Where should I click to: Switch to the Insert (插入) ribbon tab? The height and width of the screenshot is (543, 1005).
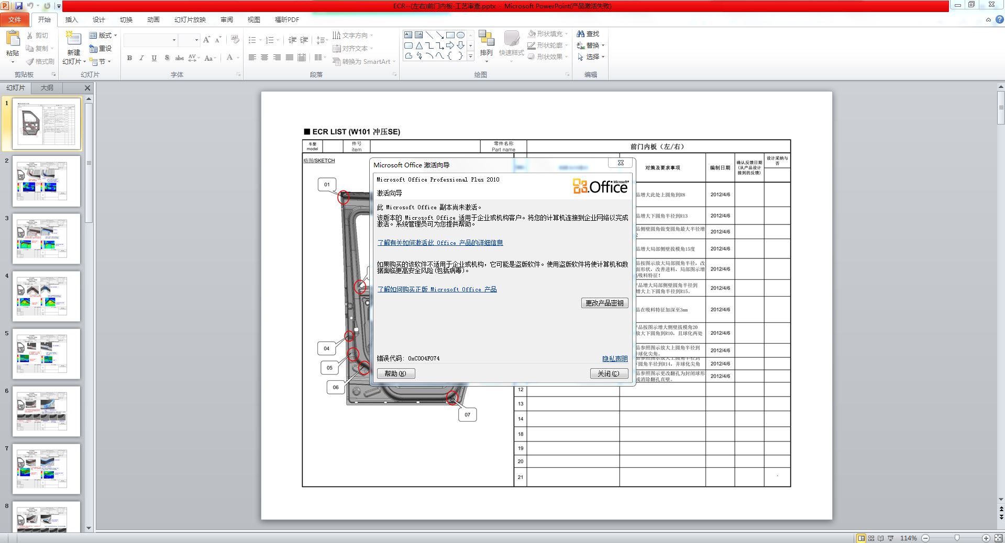pyautogui.click(x=71, y=20)
